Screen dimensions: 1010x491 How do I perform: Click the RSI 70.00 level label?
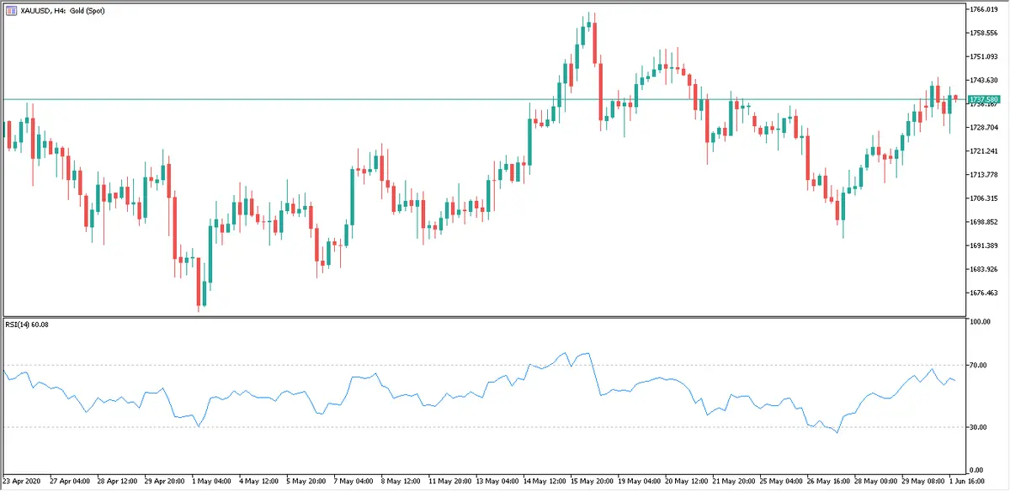(979, 366)
